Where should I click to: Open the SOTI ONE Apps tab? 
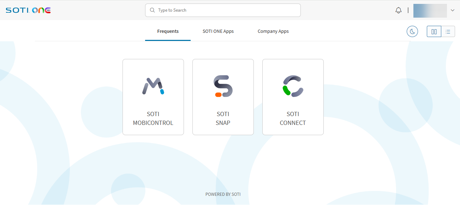(218, 31)
